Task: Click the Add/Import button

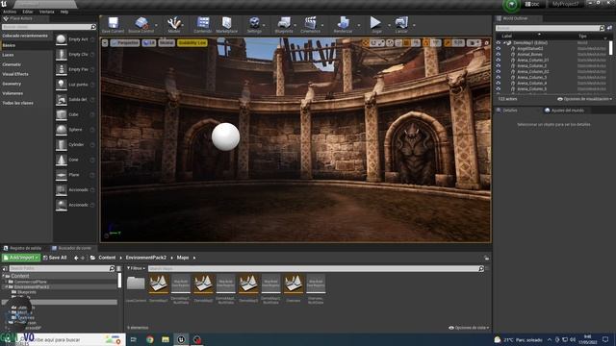Action: pyautogui.click(x=21, y=258)
